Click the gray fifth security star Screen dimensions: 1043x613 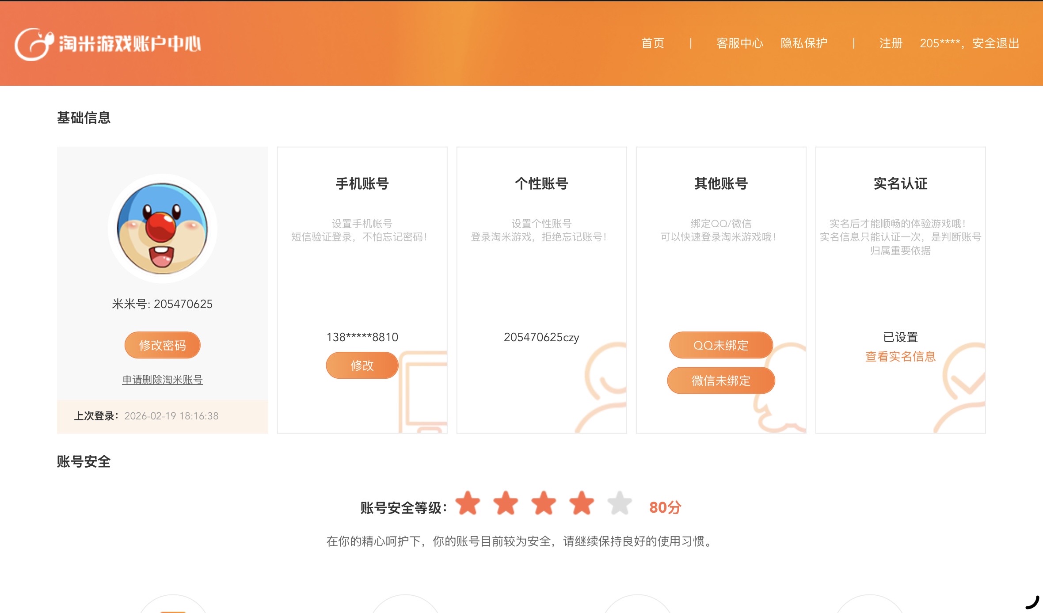(x=620, y=503)
